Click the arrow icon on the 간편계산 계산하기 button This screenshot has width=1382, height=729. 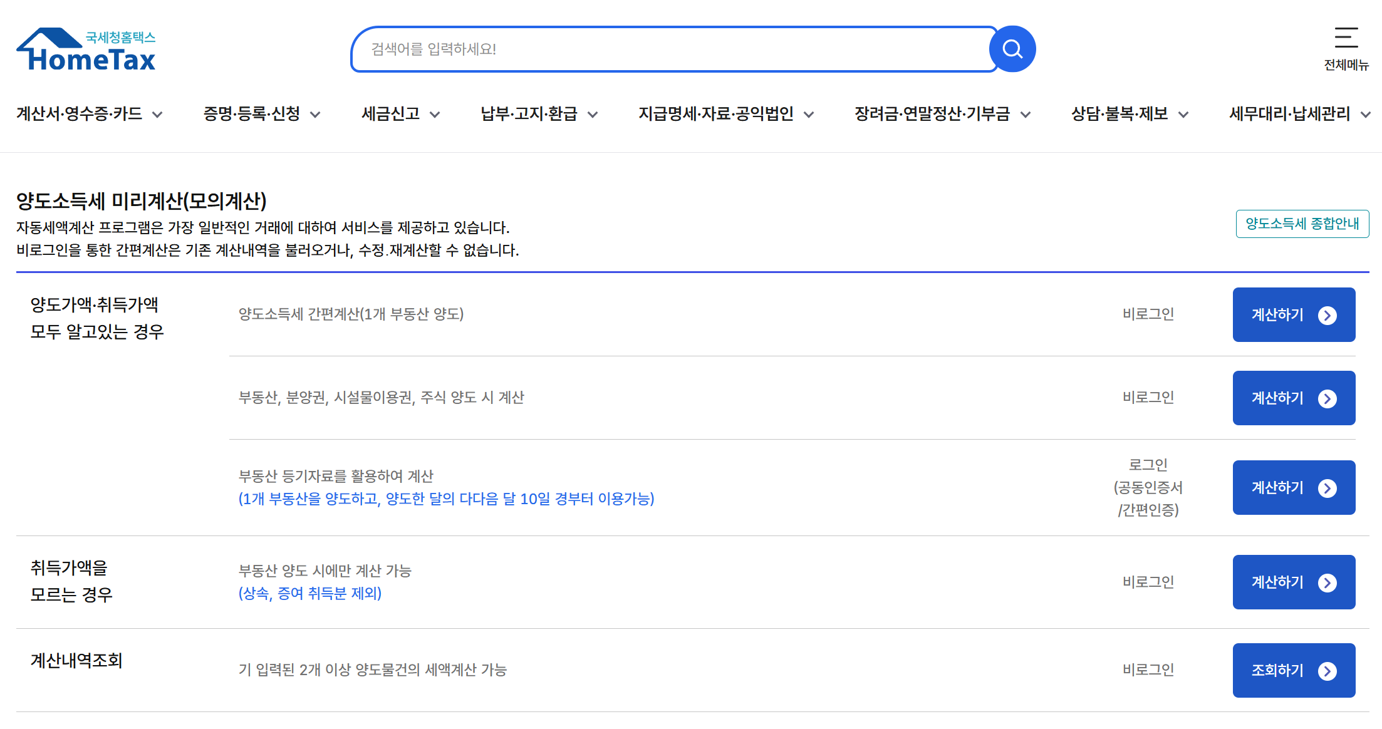pyautogui.click(x=1327, y=315)
